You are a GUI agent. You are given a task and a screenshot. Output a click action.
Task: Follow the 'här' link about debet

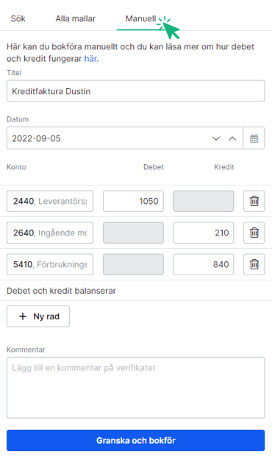click(90, 59)
